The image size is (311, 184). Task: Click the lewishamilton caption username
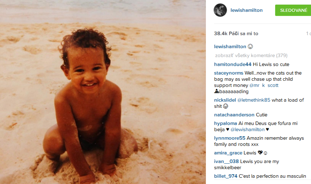point(230,46)
